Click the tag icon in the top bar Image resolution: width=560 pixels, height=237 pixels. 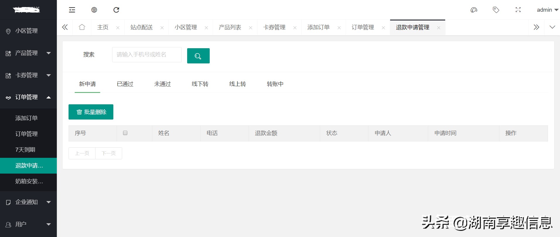[496, 10]
